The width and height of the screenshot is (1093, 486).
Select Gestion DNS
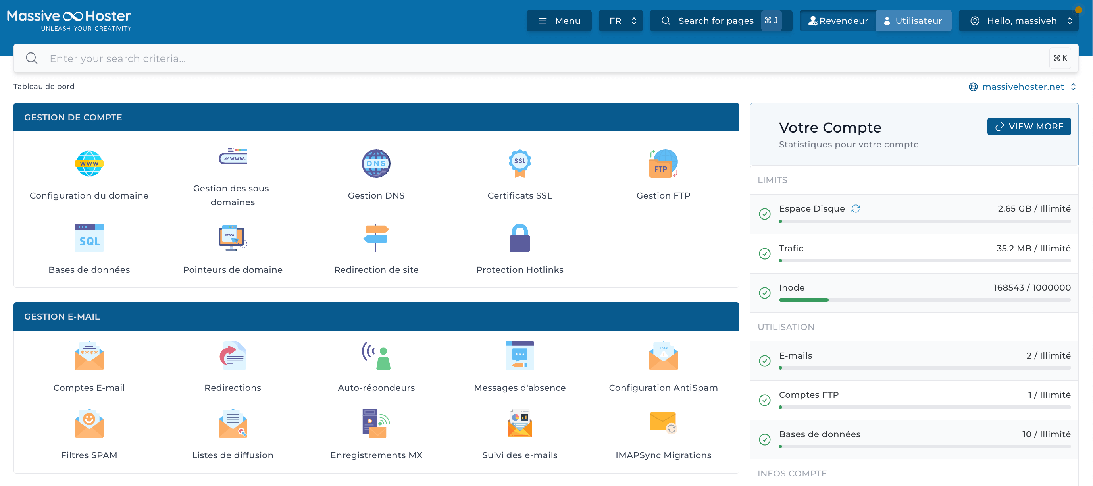[x=376, y=176]
